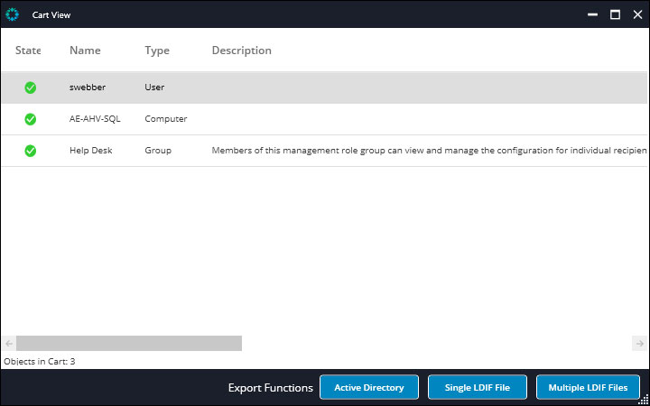Click the User type cell
The image size is (650, 406).
coord(154,88)
